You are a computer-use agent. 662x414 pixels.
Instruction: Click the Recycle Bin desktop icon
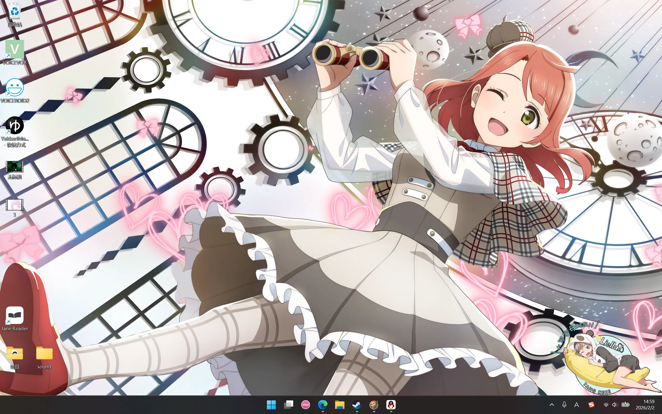(15, 11)
